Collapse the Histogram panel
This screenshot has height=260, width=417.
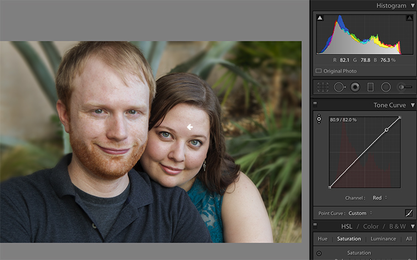pos(413,6)
